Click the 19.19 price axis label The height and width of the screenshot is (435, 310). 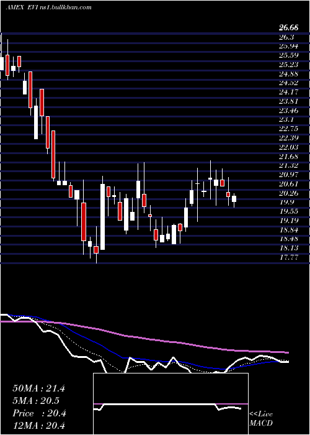coord(289,221)
